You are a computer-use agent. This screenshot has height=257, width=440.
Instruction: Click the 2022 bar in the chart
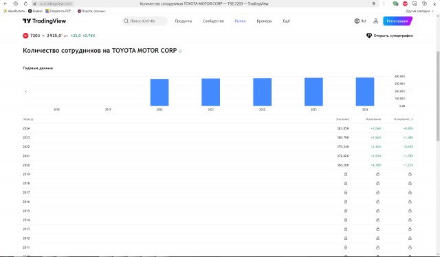[x=262, y=92]
